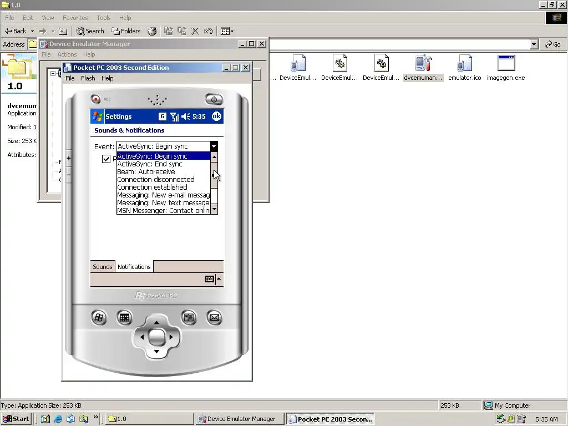The width and height of the screenshot is (568, 426).
Task: Click the Windows Start button
Action: (x=16, y=419)
